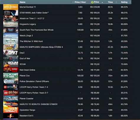Click the green currency icon in Price header

[92, 2]
